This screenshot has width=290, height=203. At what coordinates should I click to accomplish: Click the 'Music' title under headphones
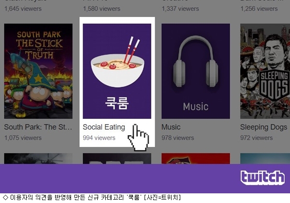click(171, 127)
